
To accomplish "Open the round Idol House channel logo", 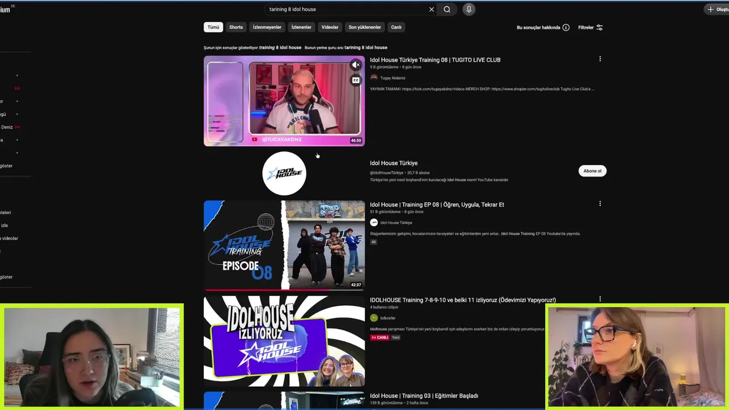I will [x=284, y=174].
